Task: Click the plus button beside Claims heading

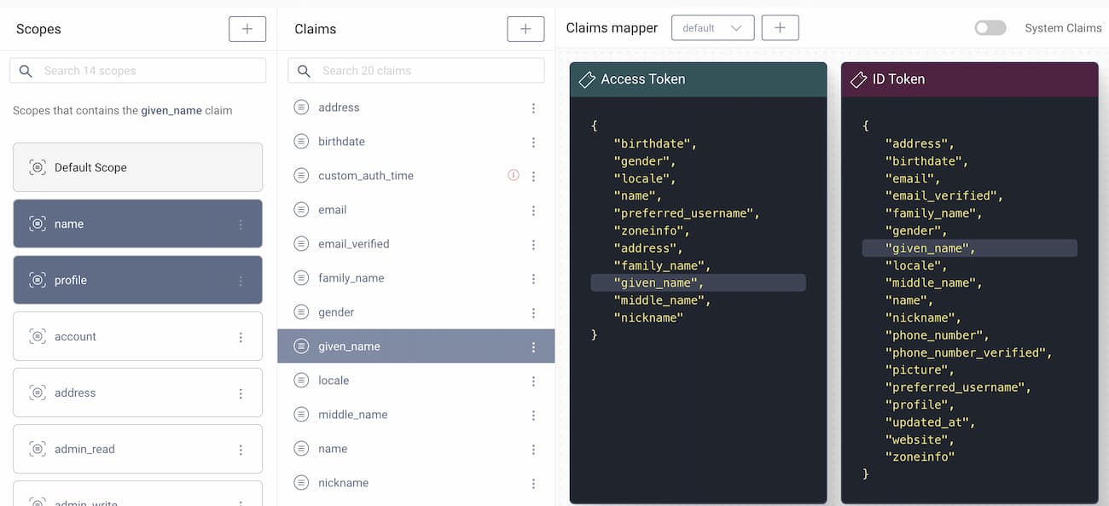Action: [525, 29]
